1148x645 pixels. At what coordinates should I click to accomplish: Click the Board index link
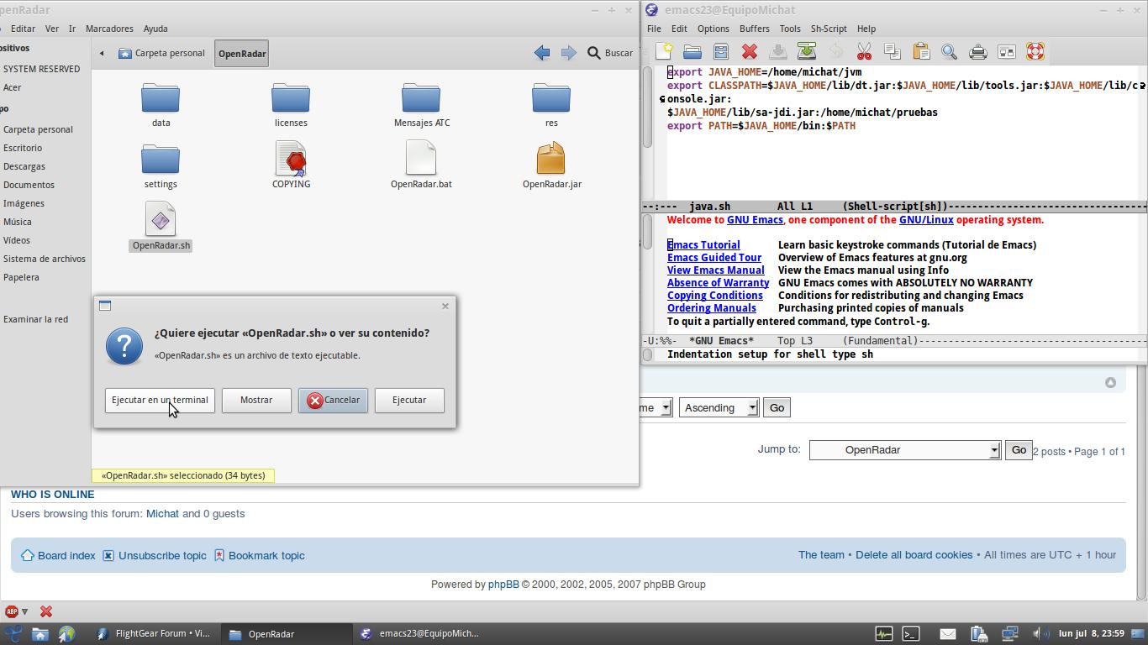pyautogui.click(x=66, y=555)
